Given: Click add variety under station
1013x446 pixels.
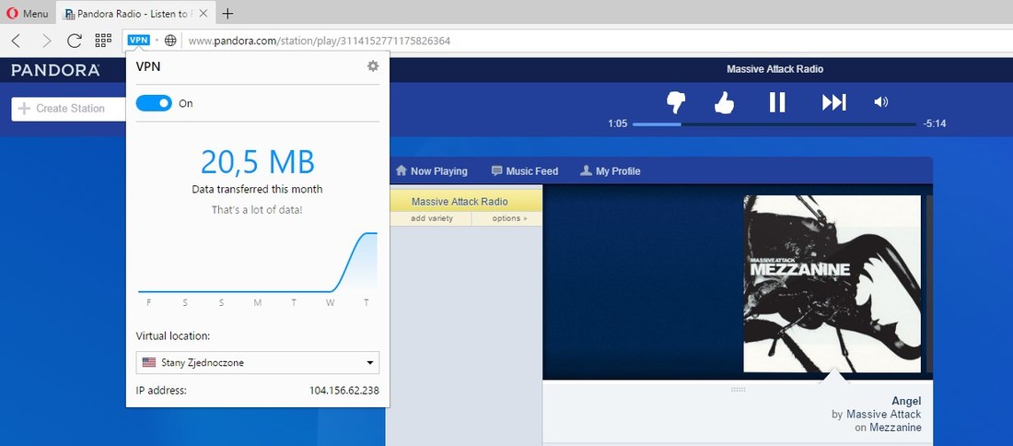Looking at the screenshot, I should 432,218.
